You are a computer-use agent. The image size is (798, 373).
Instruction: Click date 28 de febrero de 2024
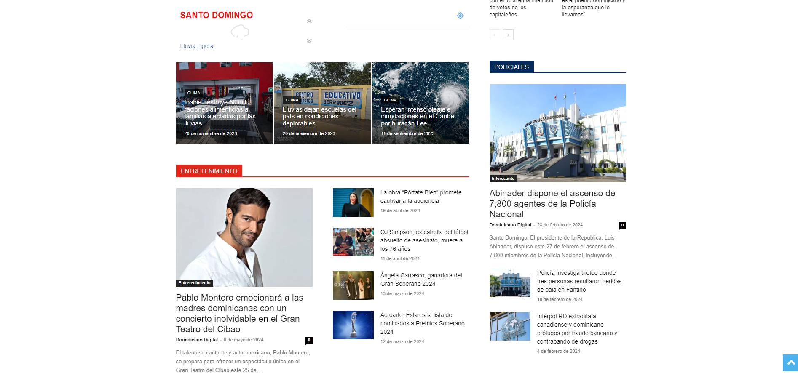pyautogui.click(x=560, y=225)
